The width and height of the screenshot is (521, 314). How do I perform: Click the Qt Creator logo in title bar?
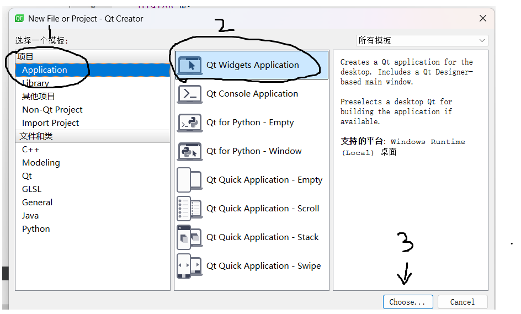point(19,19)
